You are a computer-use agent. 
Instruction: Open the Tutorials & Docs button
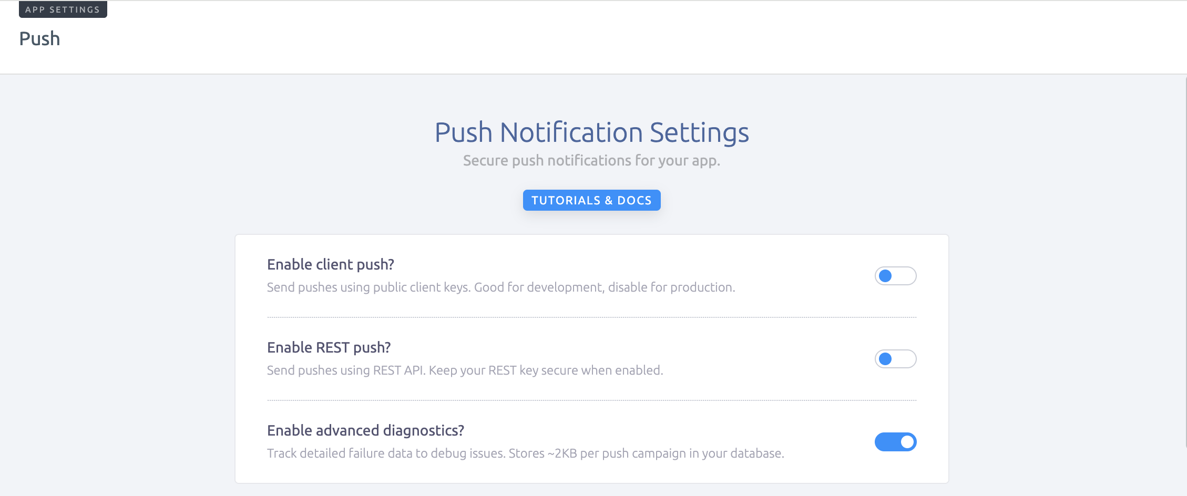(x=591, y=200)
